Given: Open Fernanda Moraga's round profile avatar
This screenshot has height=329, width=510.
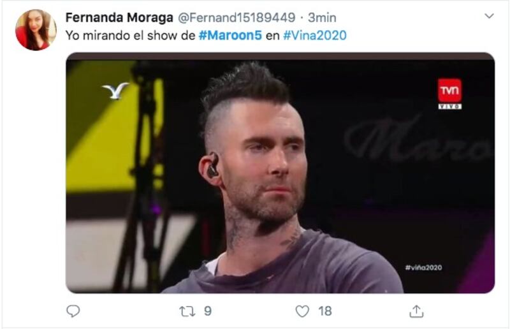Looking at the screenshot, I should point(36,30).
